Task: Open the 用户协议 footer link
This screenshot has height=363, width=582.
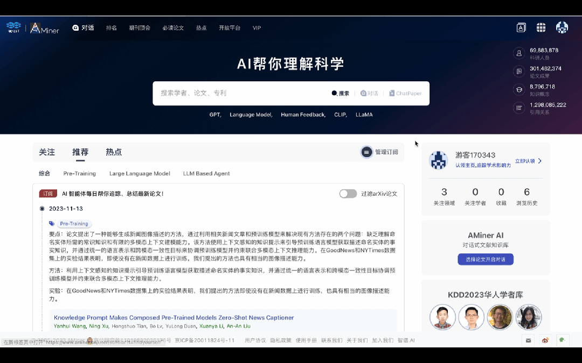Action: click(255, 340)
